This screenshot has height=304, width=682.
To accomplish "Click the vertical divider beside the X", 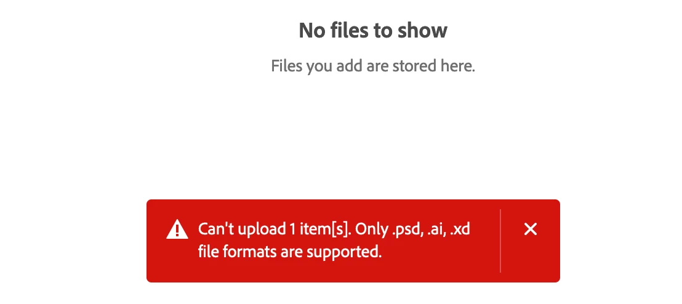I will point(500,241).
